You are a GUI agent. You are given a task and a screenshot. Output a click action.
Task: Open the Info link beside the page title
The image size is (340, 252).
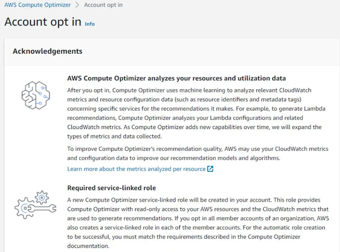pyautogui.click(x=89, y=24)
